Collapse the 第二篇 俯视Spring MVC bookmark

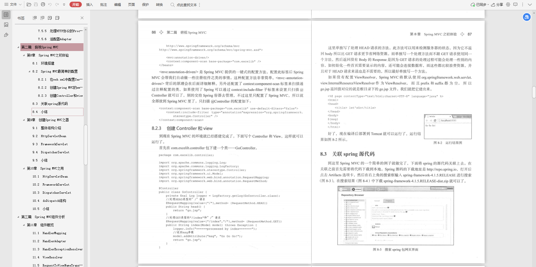click(x=18, y=47)
